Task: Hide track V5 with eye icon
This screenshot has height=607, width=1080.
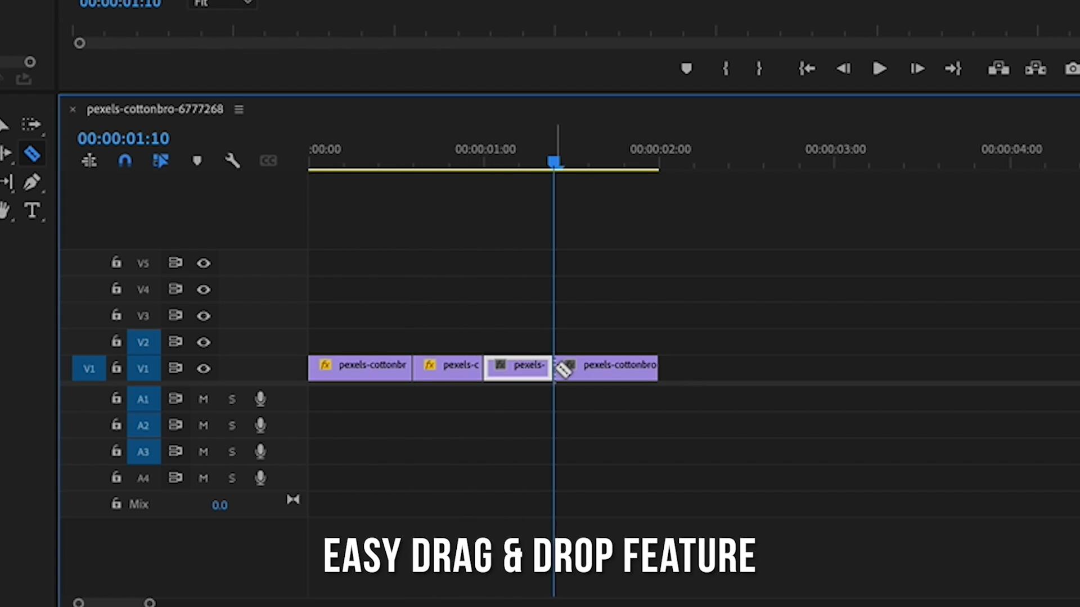Action: coord(204,263)
